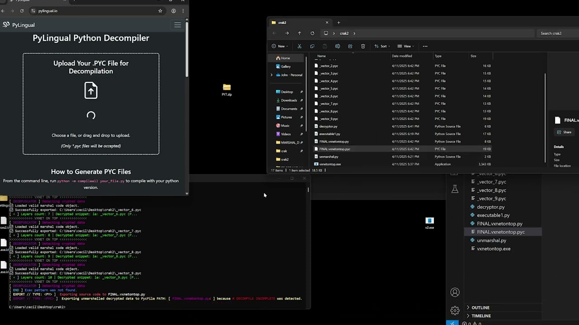Sort by the Size column header
Screen dimensions: 579x325
pyautogui.click(x=473, y=56)
